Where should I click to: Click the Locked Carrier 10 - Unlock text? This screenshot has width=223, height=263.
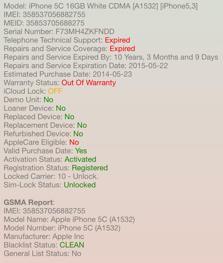point(78,176)
